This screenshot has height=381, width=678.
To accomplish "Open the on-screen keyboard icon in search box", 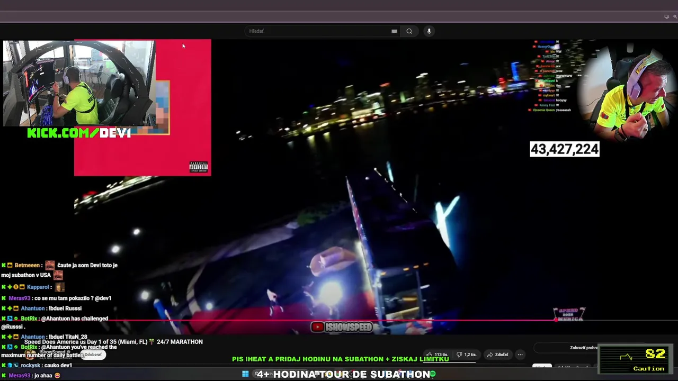I will point(394,31).
